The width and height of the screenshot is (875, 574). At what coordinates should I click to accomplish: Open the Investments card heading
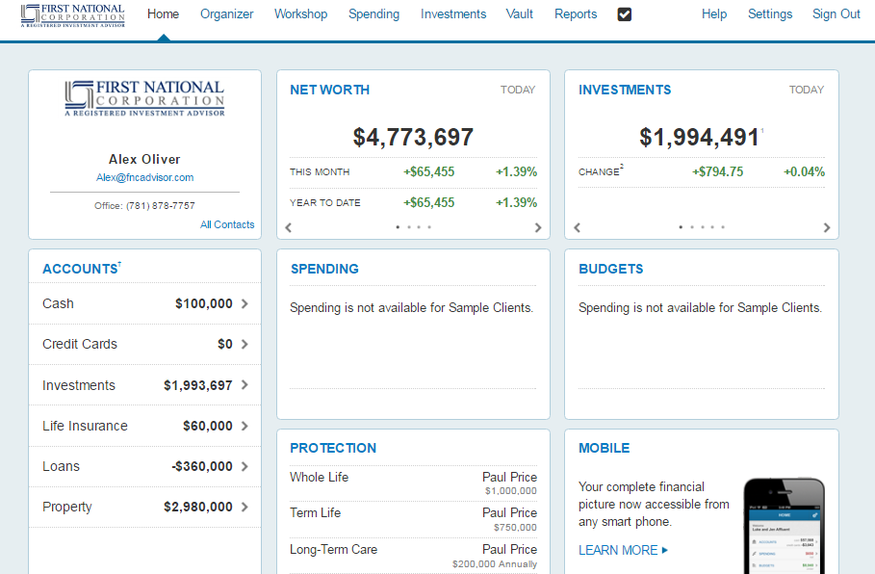coord(625,90)
